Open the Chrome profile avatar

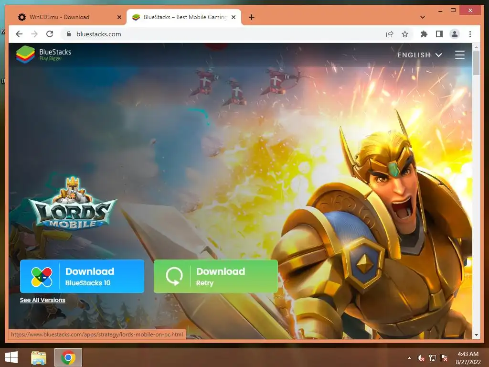pos(455,34)
